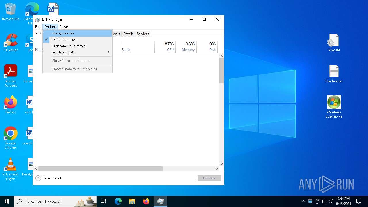368x207 pixels.
Task: Click the Task Manager title bar icon
Action: coord(38,20)
